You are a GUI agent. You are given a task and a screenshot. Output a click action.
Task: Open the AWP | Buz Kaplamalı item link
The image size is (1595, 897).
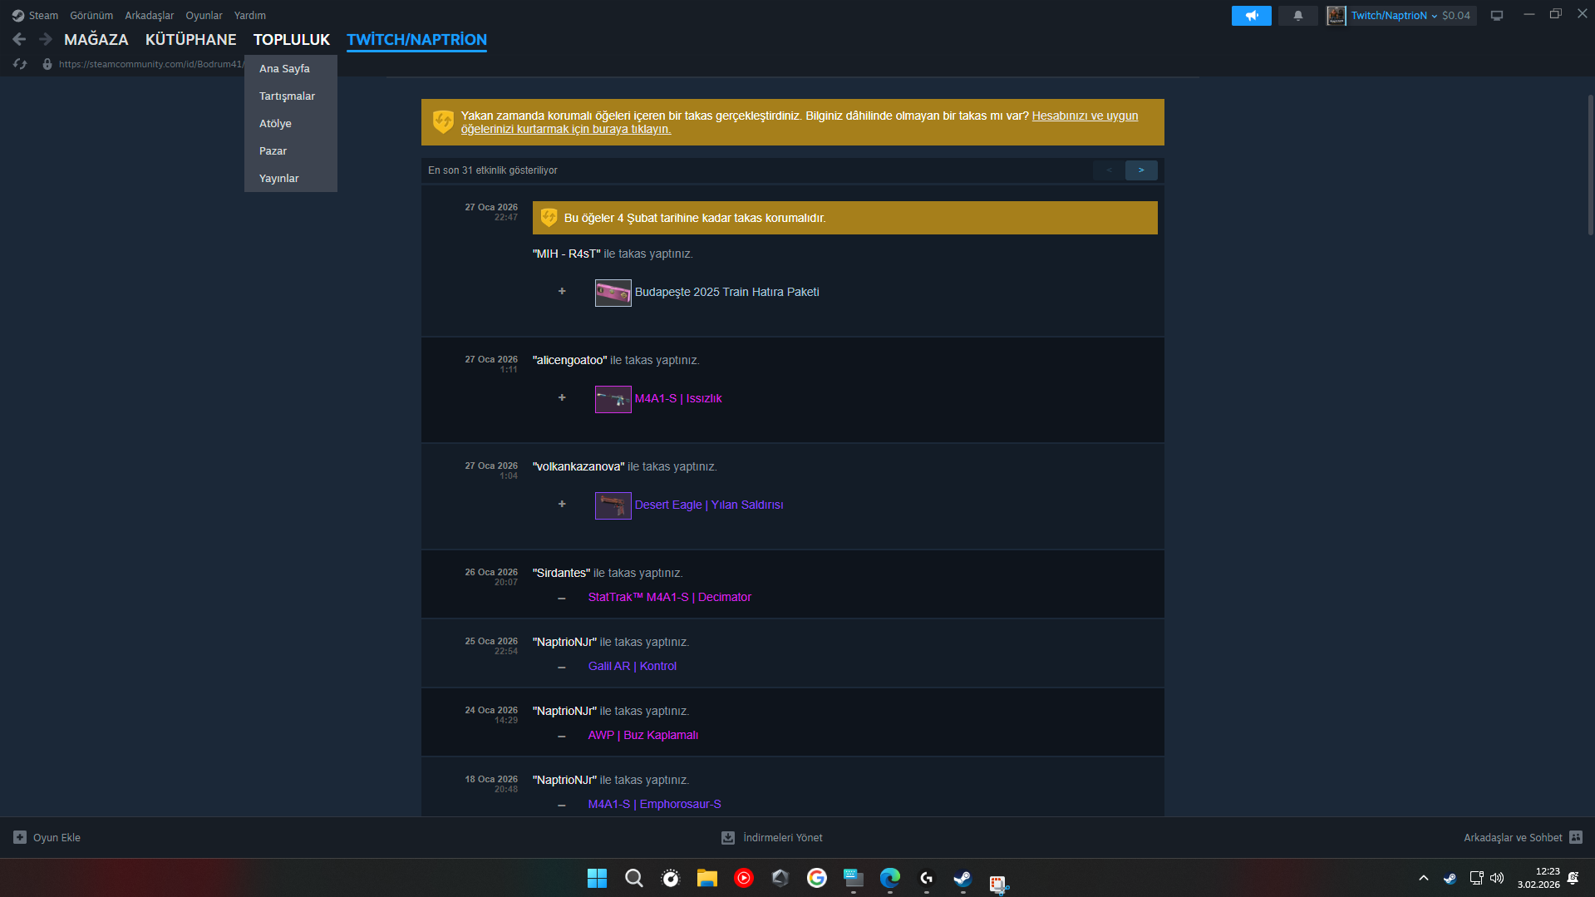pyautogui.click(x=643, y=735)
